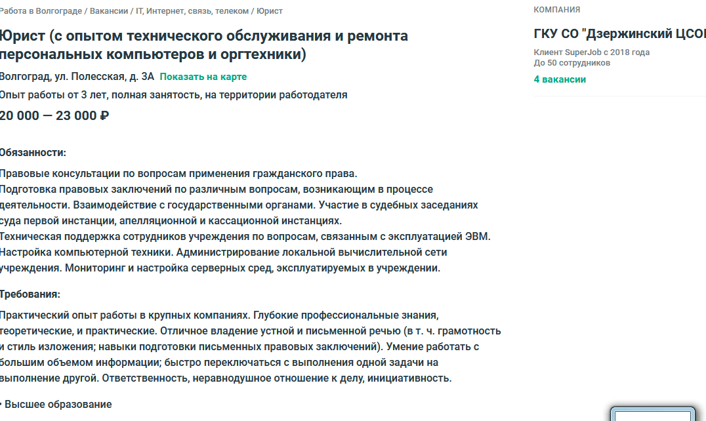
Task: Click the 'Обязанности:' heading
Action: (33, 153)
